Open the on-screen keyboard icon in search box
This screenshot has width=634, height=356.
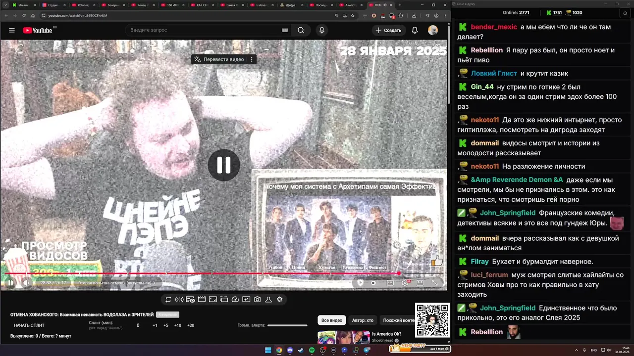click(285, 30)
